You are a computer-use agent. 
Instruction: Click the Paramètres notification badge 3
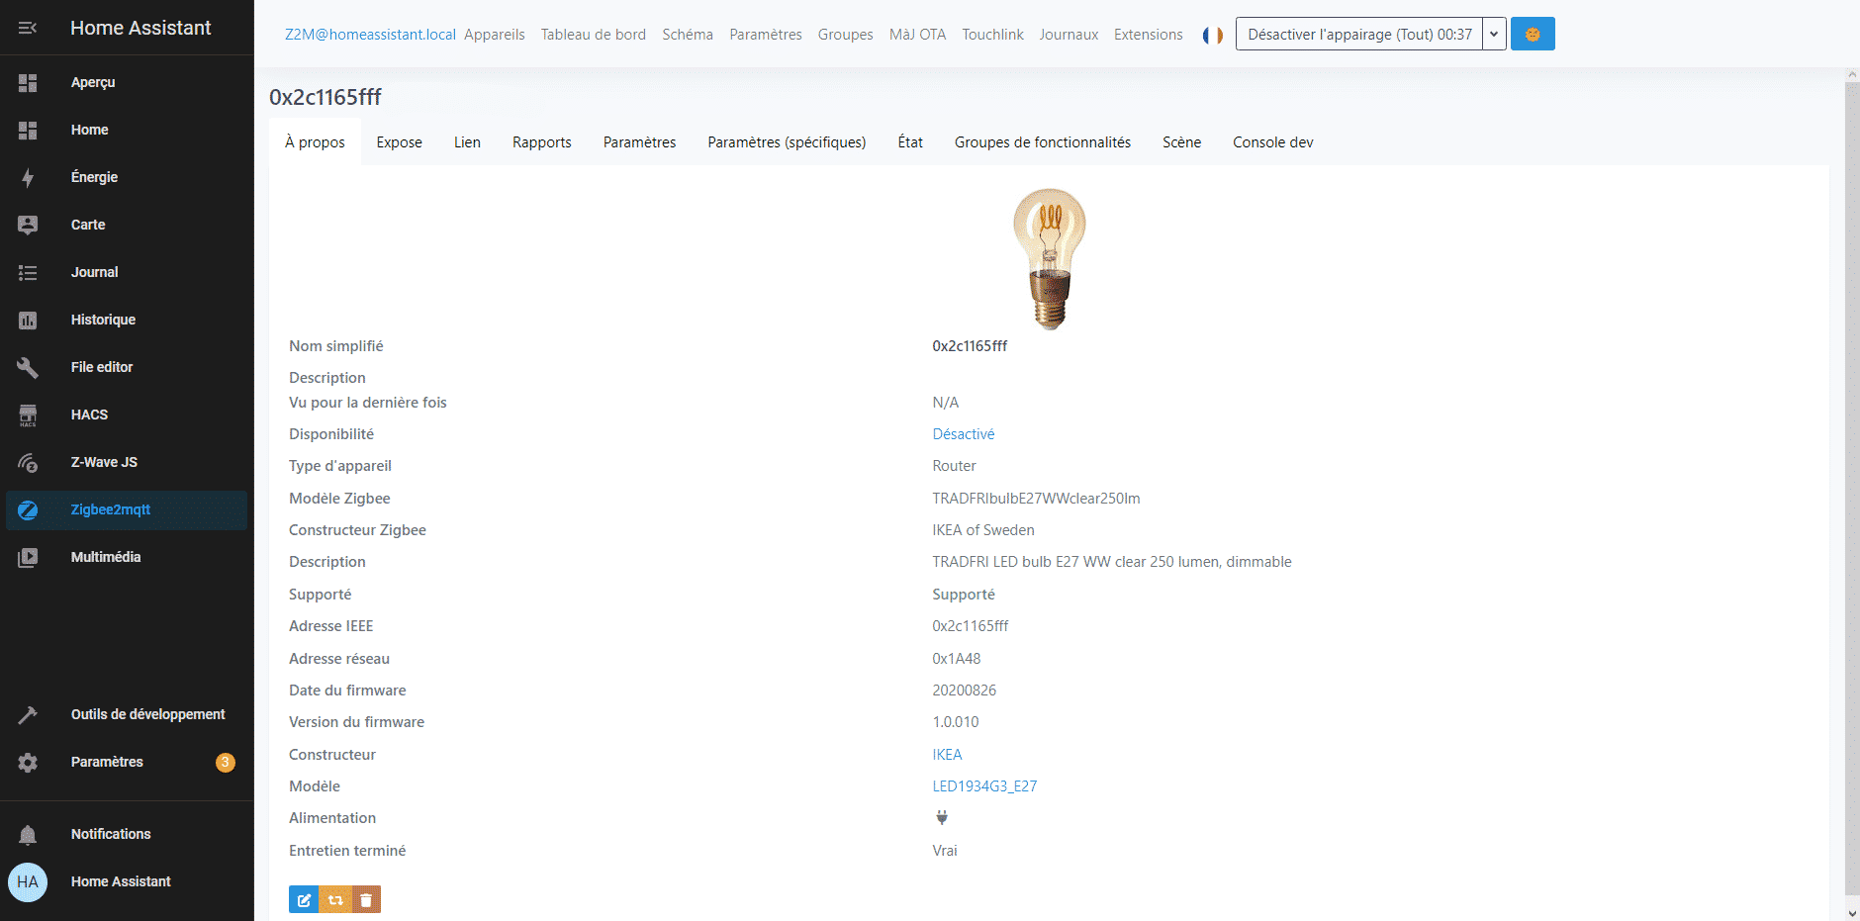pos(226,762)
